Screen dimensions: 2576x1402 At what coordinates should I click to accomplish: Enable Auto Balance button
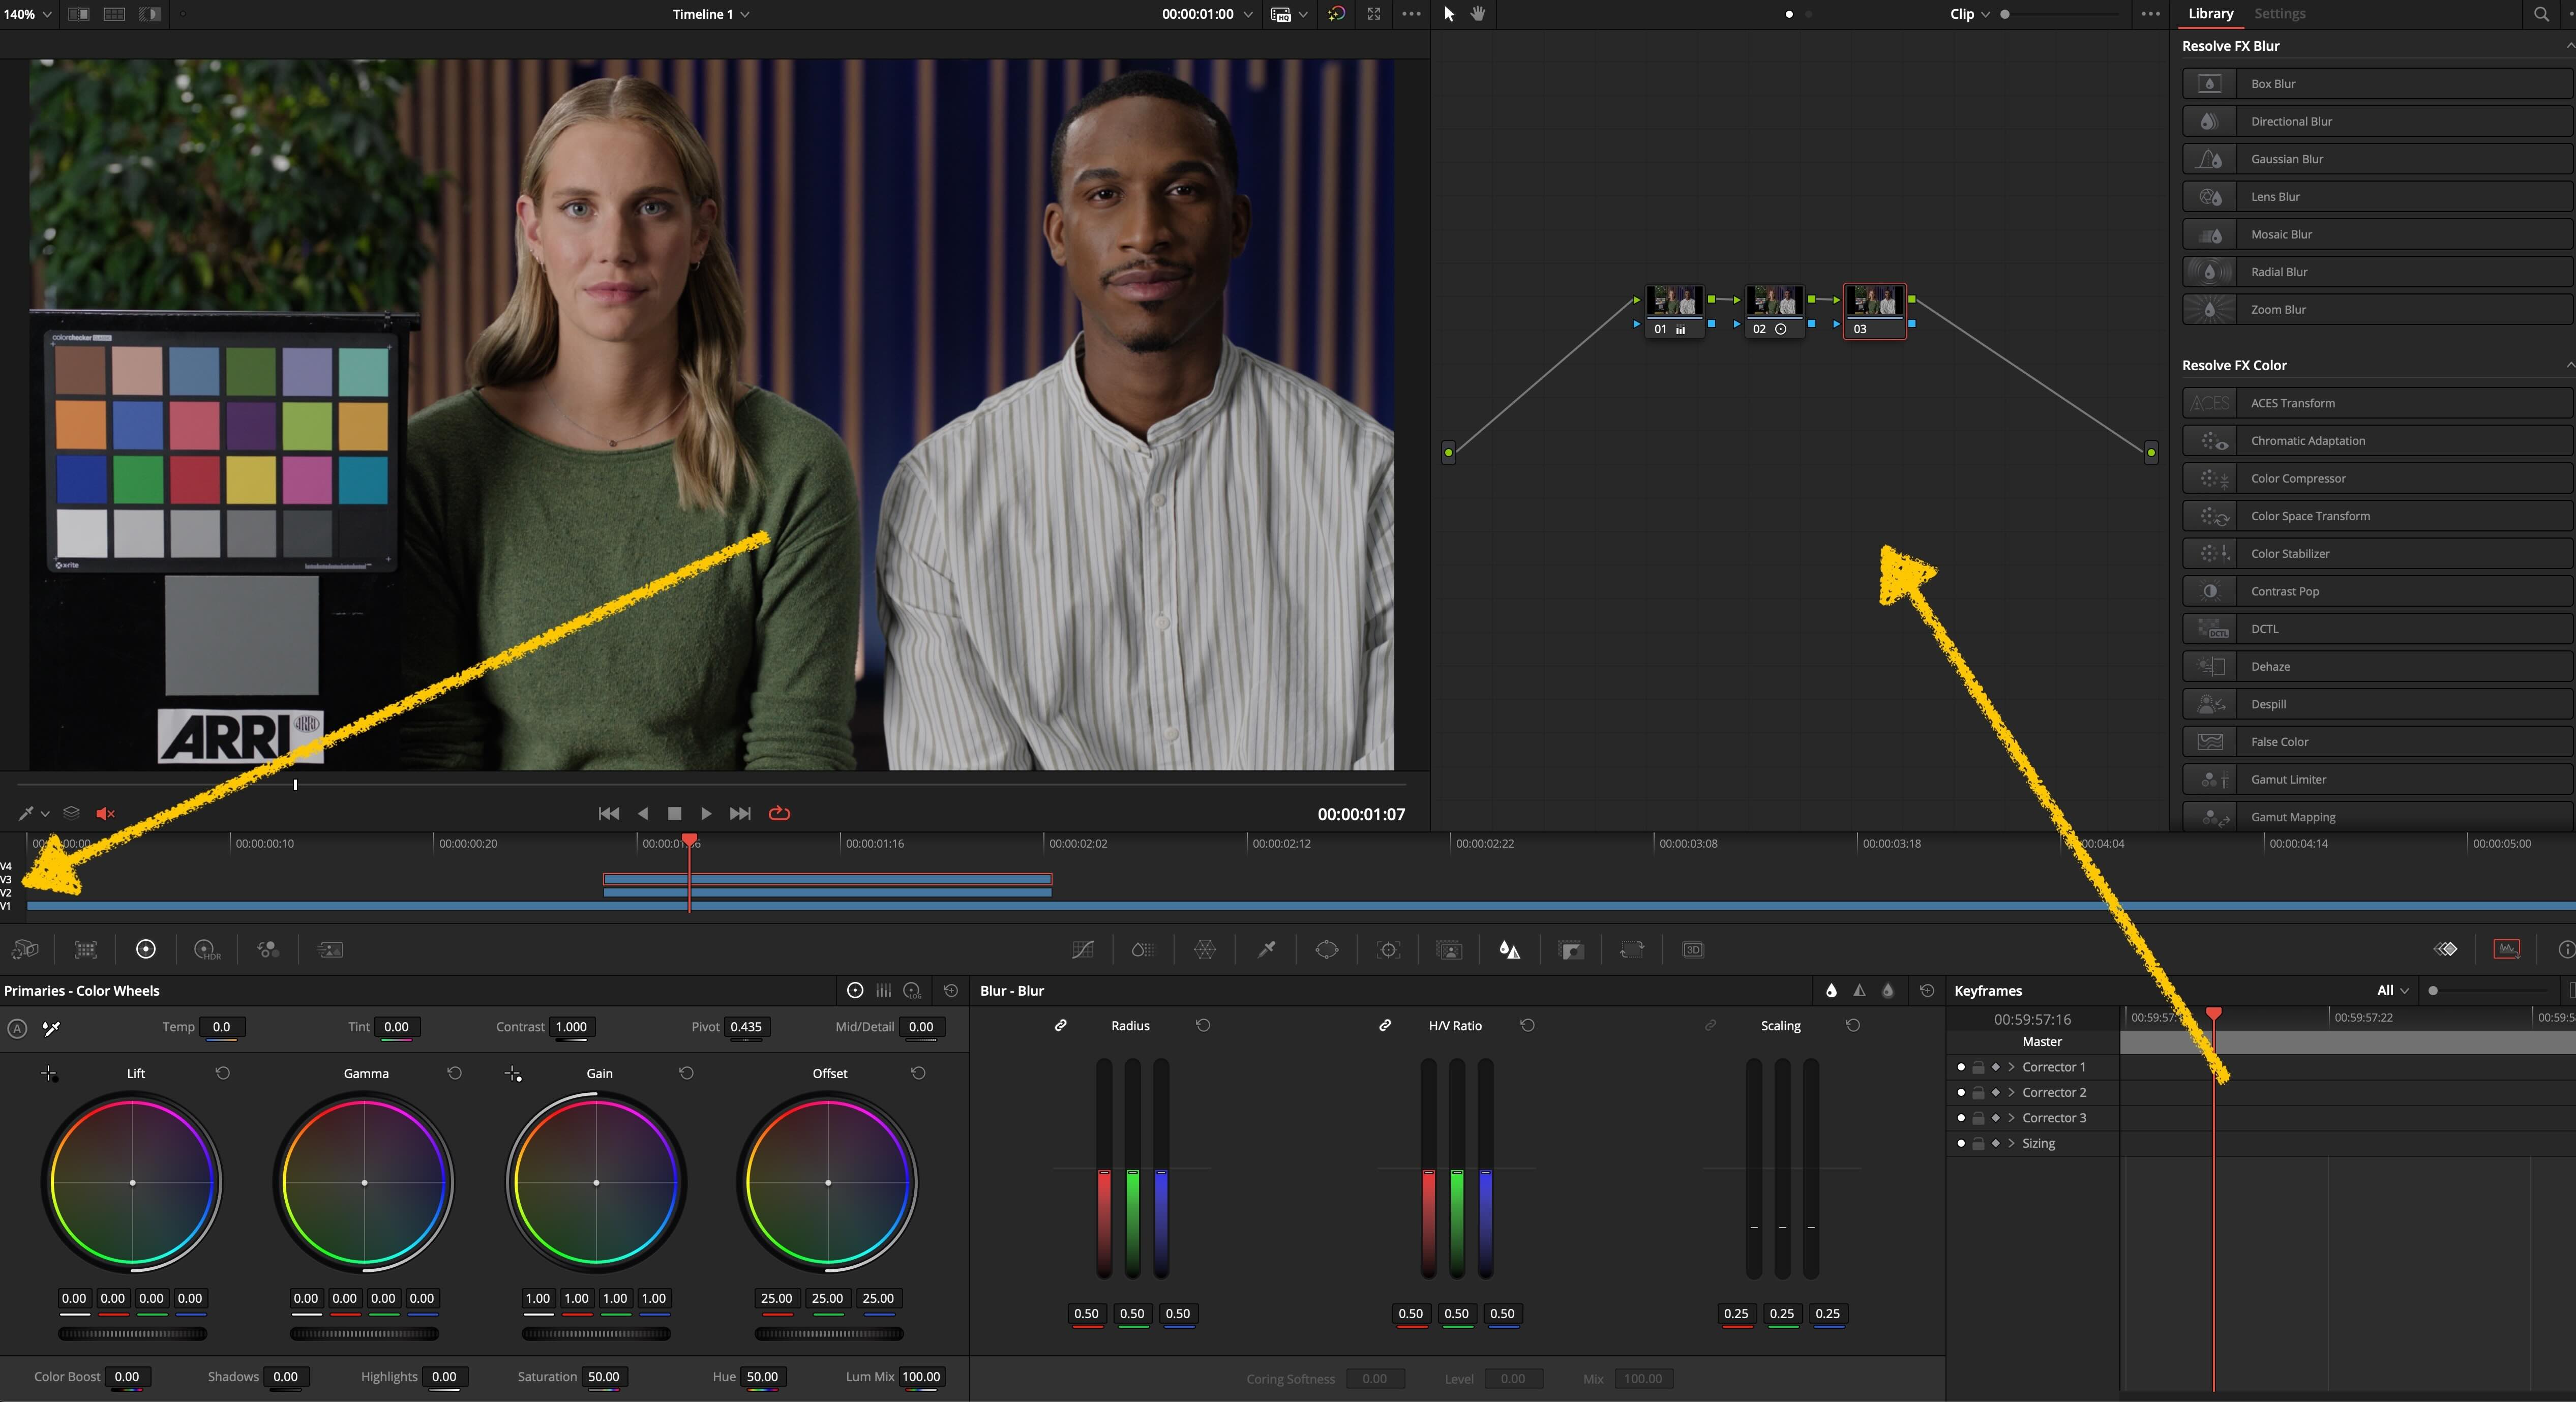[x=17, y=1027]
